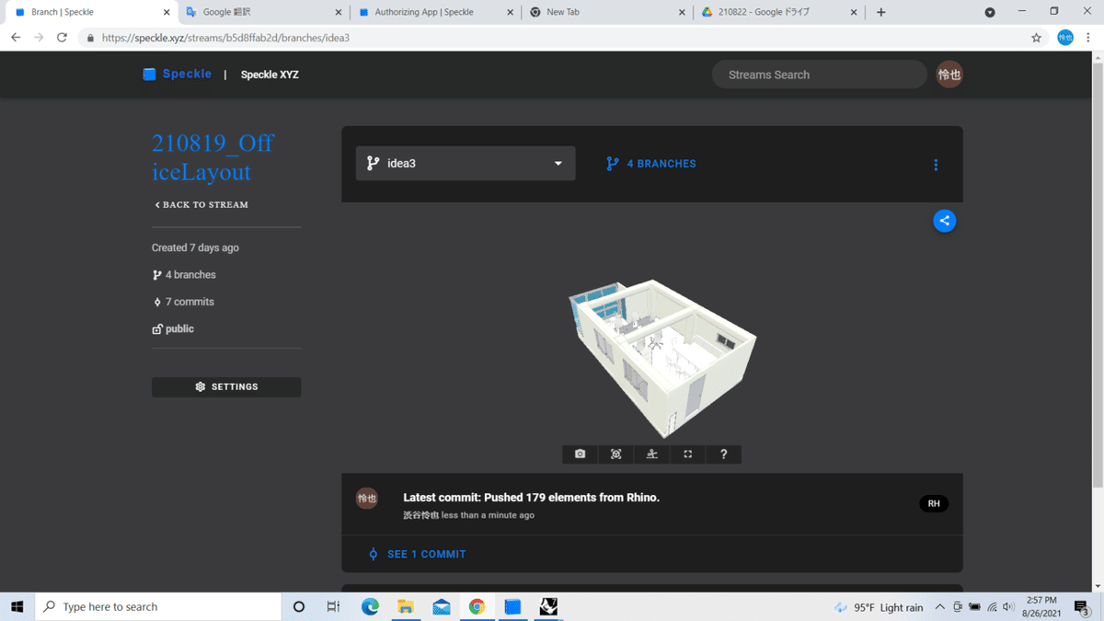Reload the page
1104x621 pixels.
tap(62, 38)
